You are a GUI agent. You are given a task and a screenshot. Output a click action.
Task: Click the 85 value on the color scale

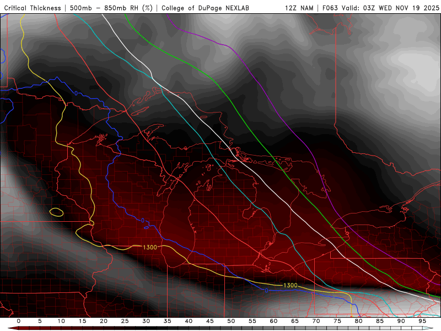coord(380,321)
